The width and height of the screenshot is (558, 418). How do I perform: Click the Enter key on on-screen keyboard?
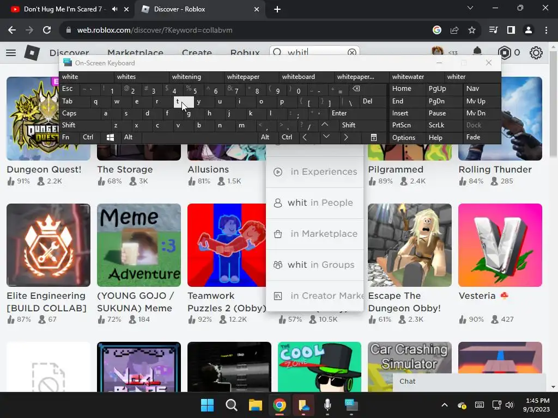click(x=357, y=113)
